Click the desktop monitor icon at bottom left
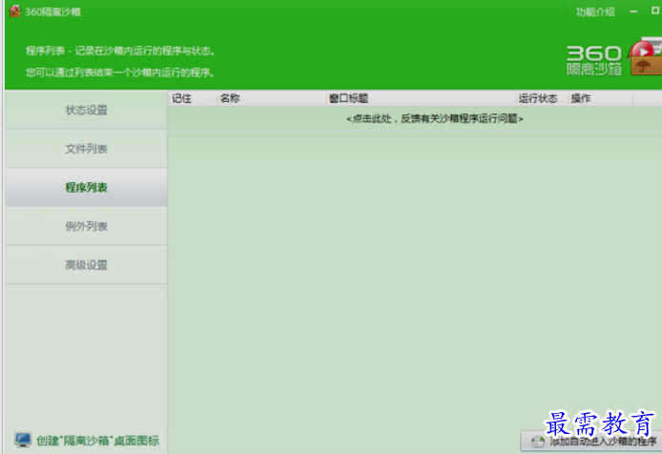 pos(22,440)
